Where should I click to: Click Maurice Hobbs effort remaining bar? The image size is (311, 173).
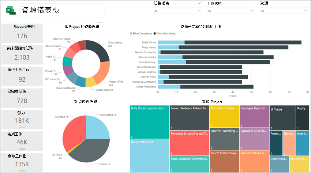228,57
